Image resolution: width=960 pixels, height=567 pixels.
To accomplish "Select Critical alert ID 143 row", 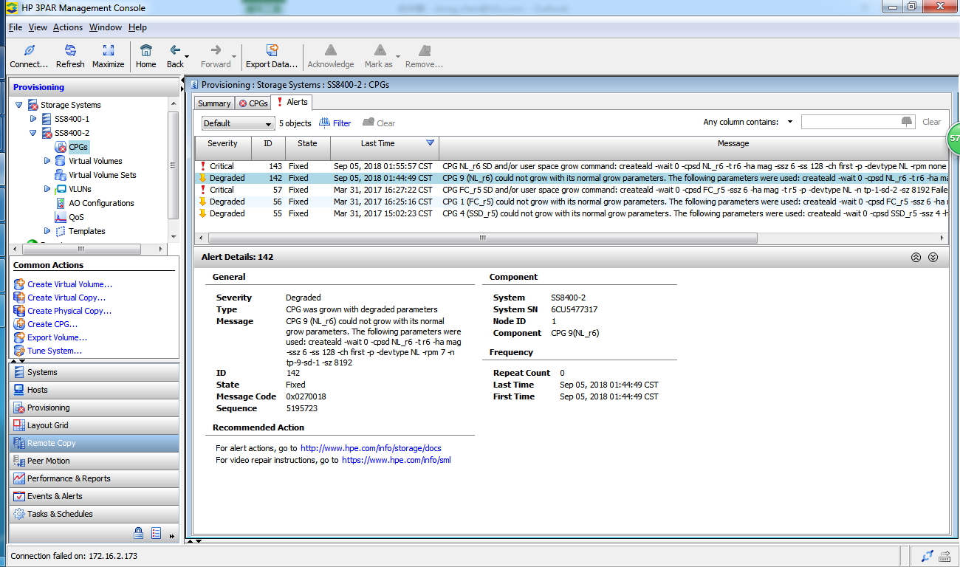I will click(x=571, y=166).
